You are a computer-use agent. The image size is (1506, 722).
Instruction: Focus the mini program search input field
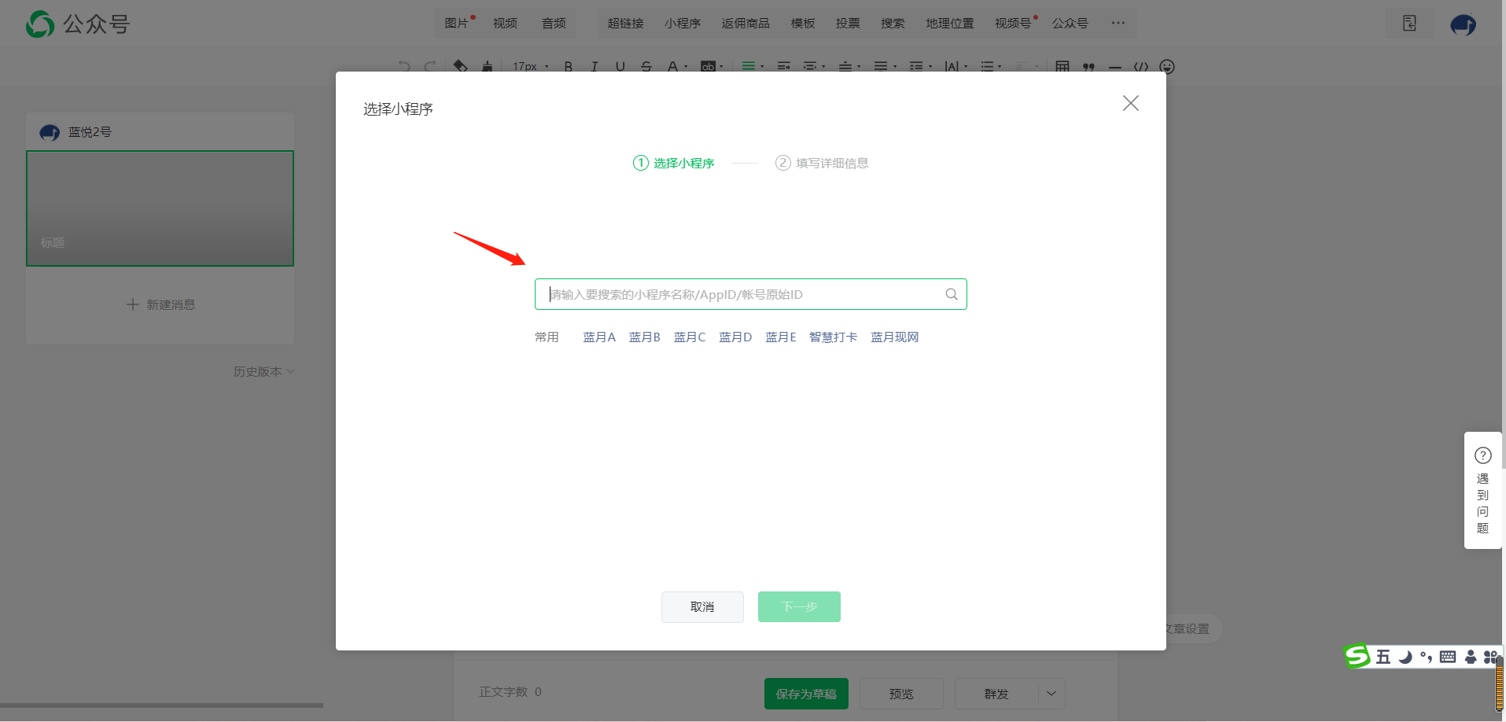tap(750, 294)
